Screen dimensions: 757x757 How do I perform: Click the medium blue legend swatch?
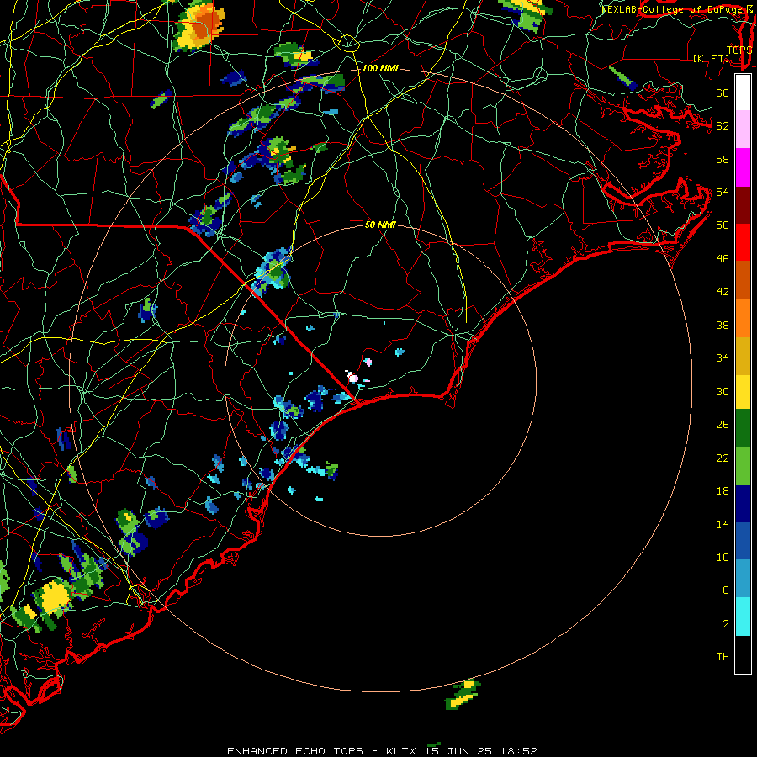click(743, 541)
